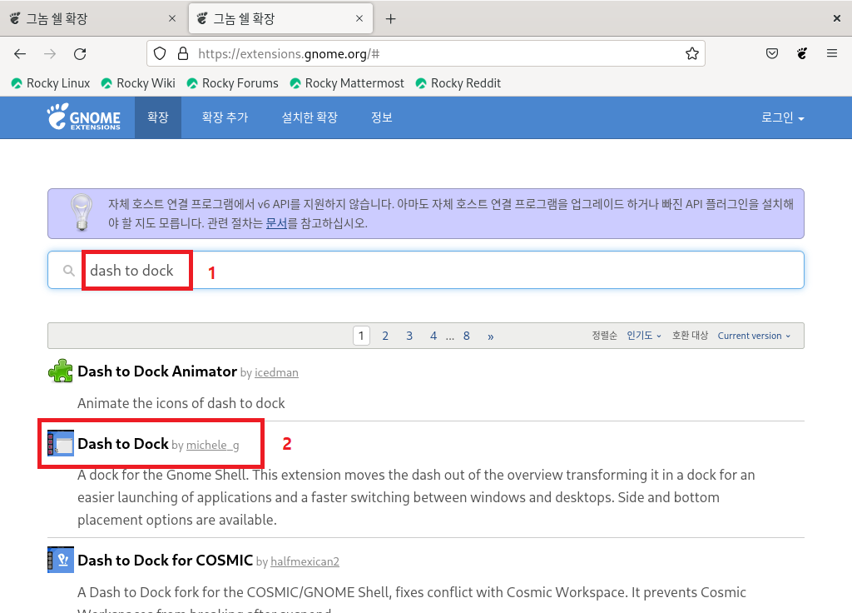The image size is (852, 613).
Task: Focus the extension search field
Action: (426, 270)
